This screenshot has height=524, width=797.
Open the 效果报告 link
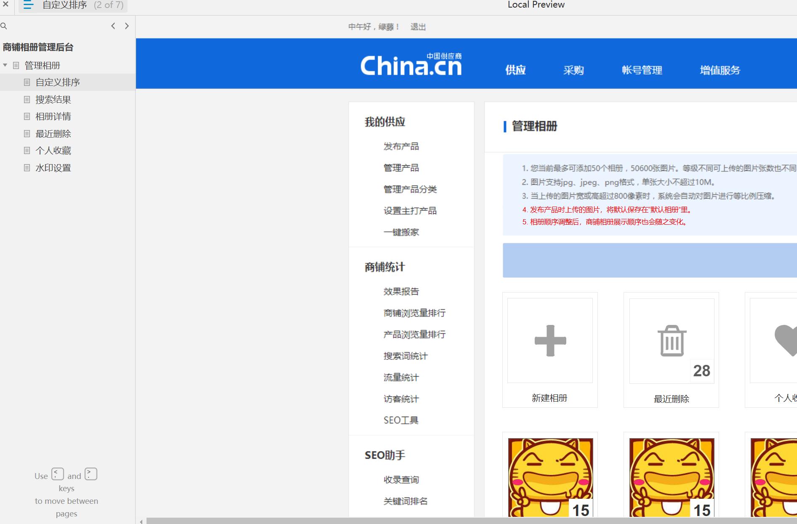point(401,292)
